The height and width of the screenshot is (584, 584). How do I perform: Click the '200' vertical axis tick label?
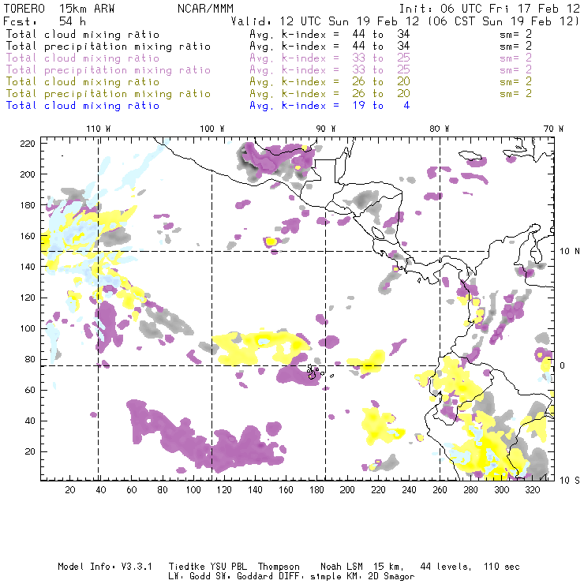click(28, 174)
